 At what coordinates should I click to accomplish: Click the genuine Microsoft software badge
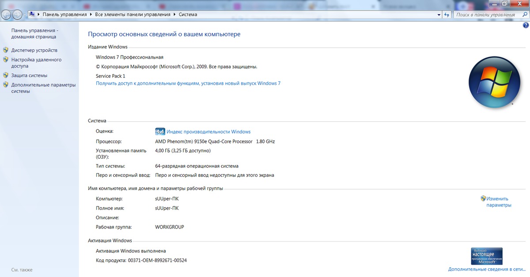click(x=487, y=256)
